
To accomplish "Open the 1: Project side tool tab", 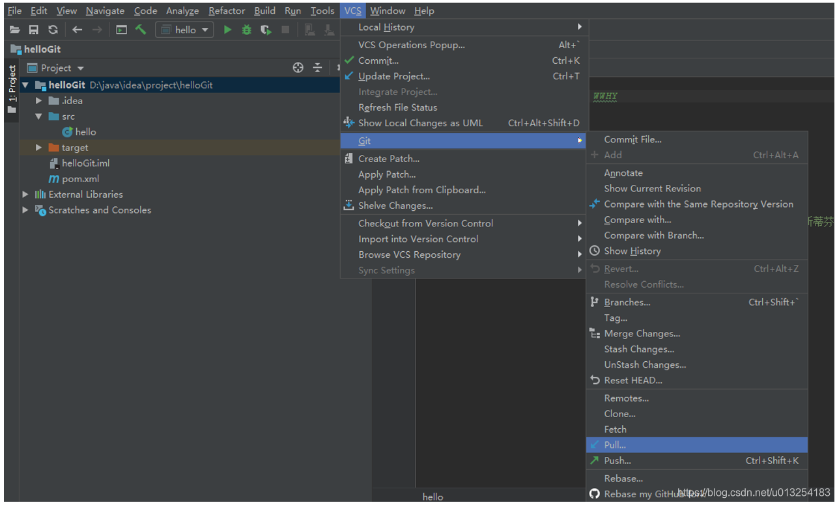I will coord(12,89).
